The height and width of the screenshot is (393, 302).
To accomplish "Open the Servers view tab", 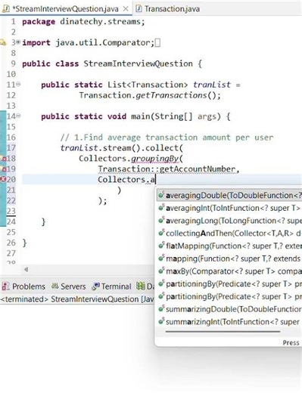I will (x=68, y=286).
